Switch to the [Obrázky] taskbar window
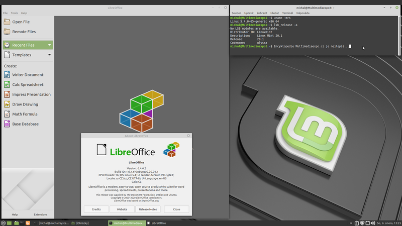 [81, 223]
